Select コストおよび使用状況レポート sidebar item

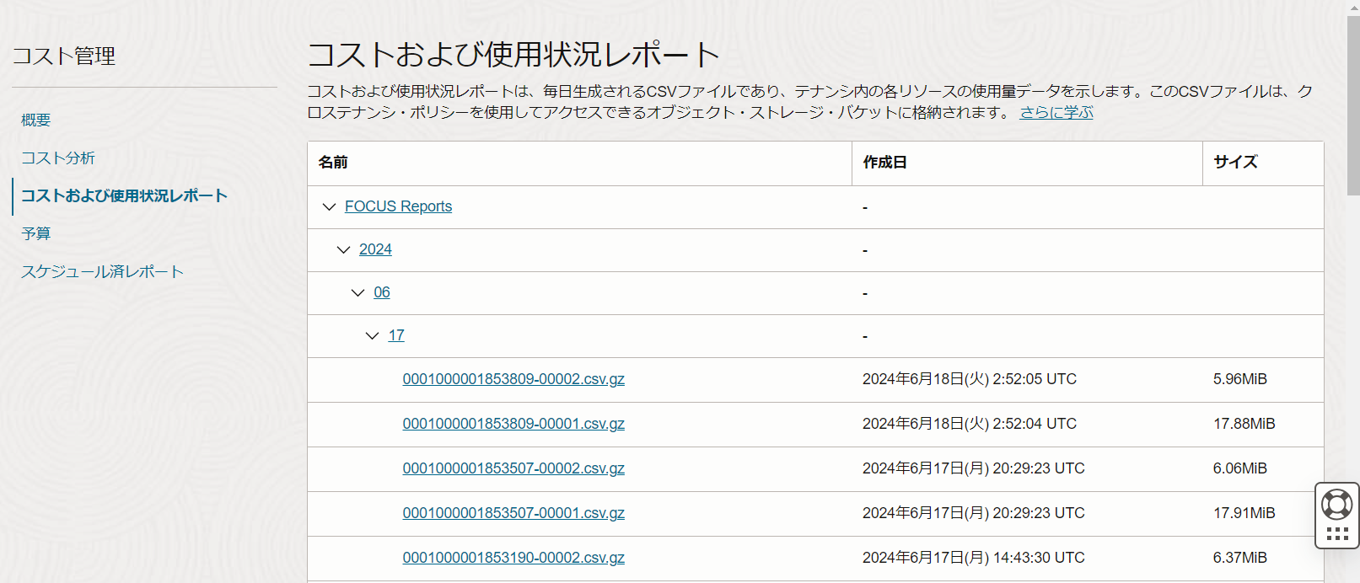pos(124,195)
